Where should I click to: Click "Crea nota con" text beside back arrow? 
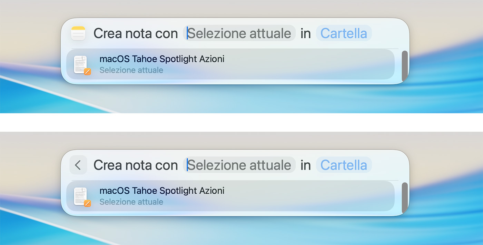coord(136,165)
